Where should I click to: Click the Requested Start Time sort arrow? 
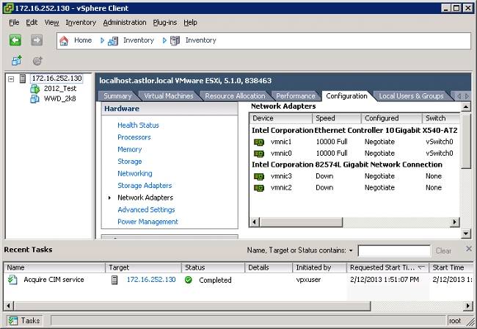pos(421,267)
